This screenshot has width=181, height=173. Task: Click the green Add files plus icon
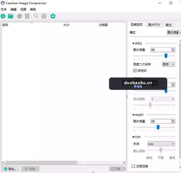(3, 16)
